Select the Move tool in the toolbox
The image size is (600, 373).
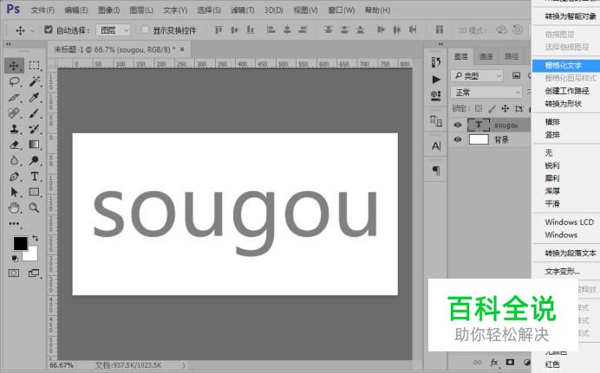click(14, 66)
